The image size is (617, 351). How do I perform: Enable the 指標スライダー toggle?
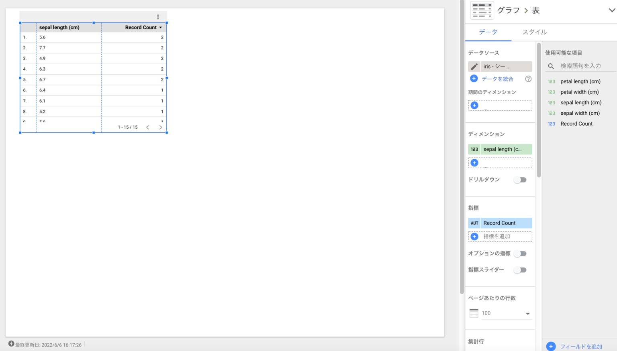click(520, 270)
